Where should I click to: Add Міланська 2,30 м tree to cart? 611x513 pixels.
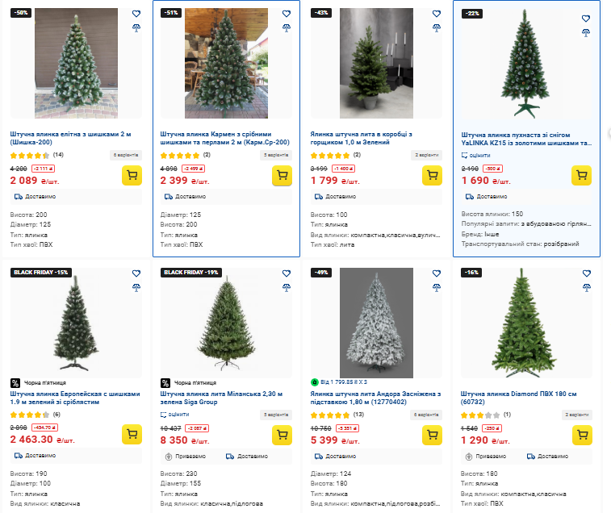pos(282,435)
